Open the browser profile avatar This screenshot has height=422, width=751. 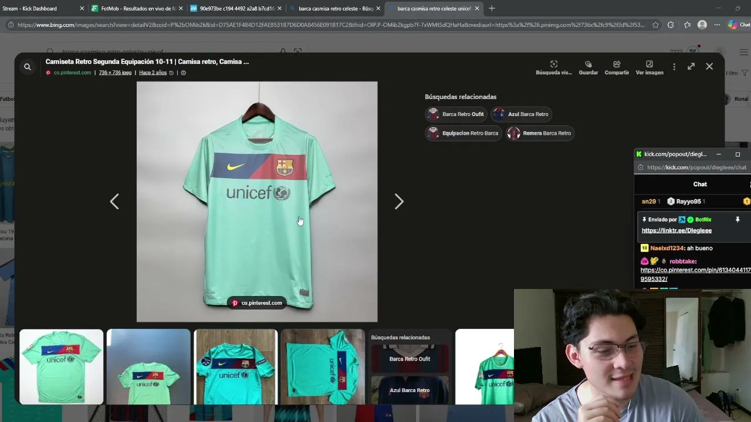(702, 25)
